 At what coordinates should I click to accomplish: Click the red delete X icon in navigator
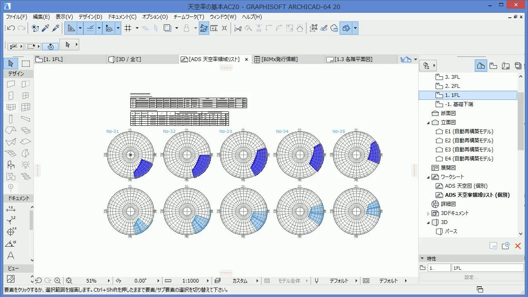(518, 246)
